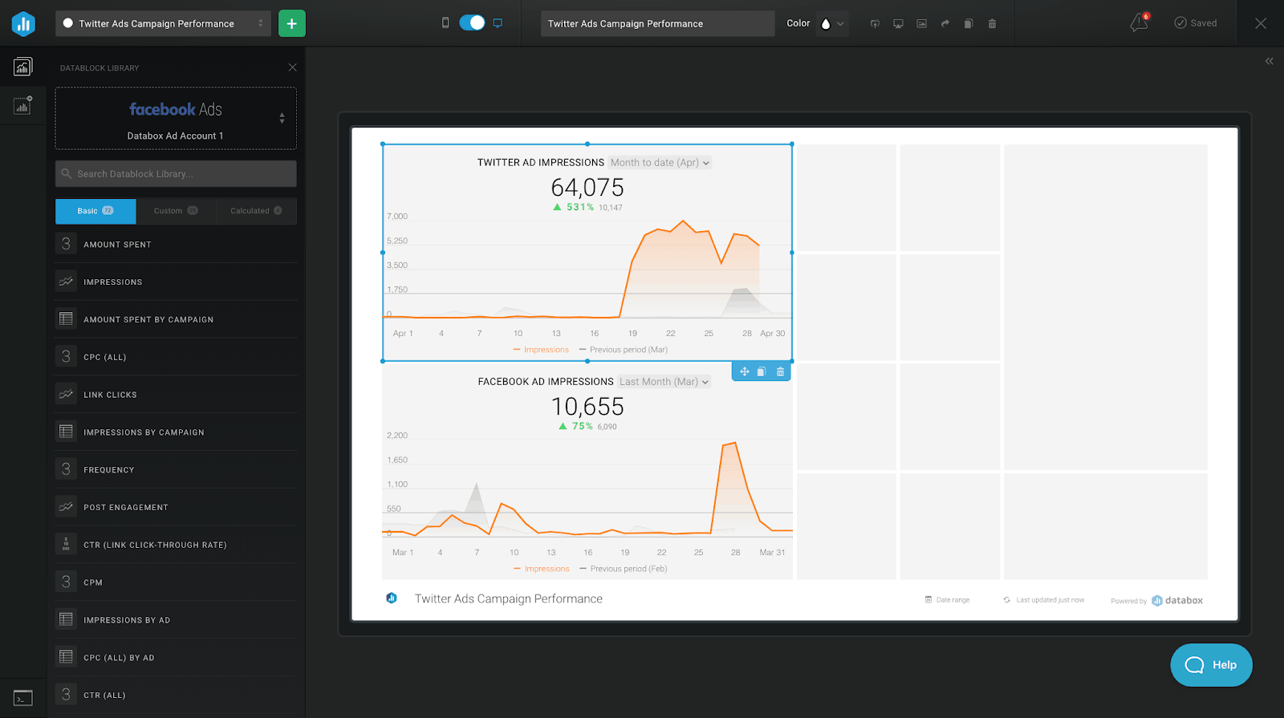Select the CTR (All) datablock
The width and height of the screenshot is (1284, 718).
tap(176, 695)
